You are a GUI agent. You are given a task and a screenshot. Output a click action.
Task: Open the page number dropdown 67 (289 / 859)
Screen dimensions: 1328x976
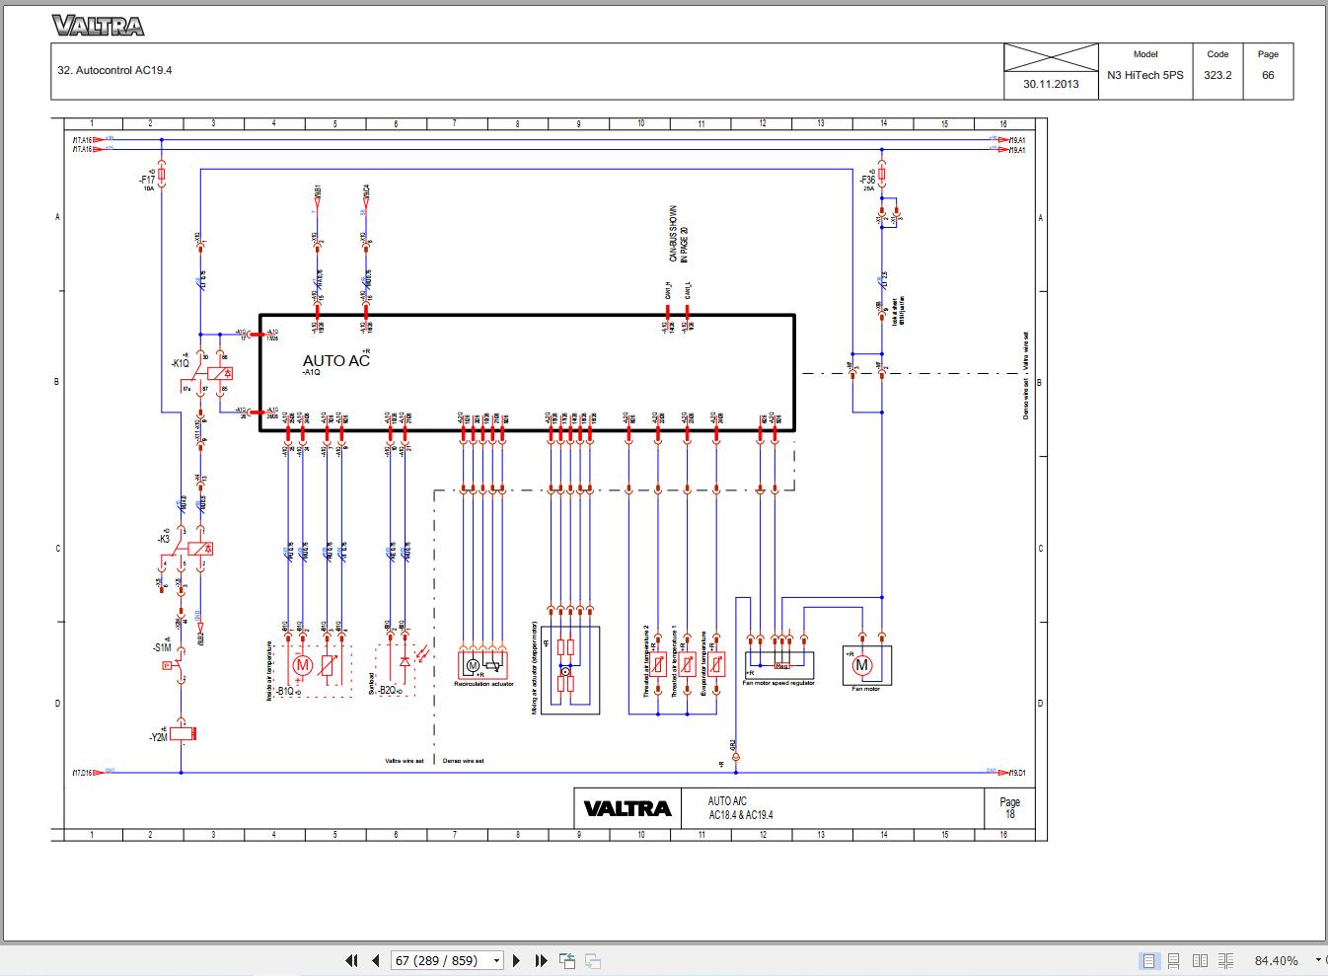pos(496,960)
